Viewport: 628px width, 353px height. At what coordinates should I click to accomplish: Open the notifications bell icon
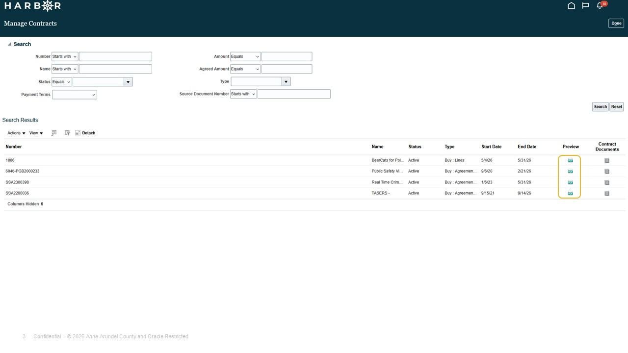coord(600,6)
